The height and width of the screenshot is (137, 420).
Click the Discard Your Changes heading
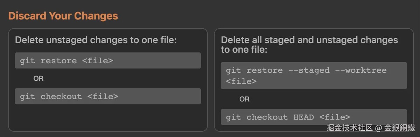click(63, 16)
